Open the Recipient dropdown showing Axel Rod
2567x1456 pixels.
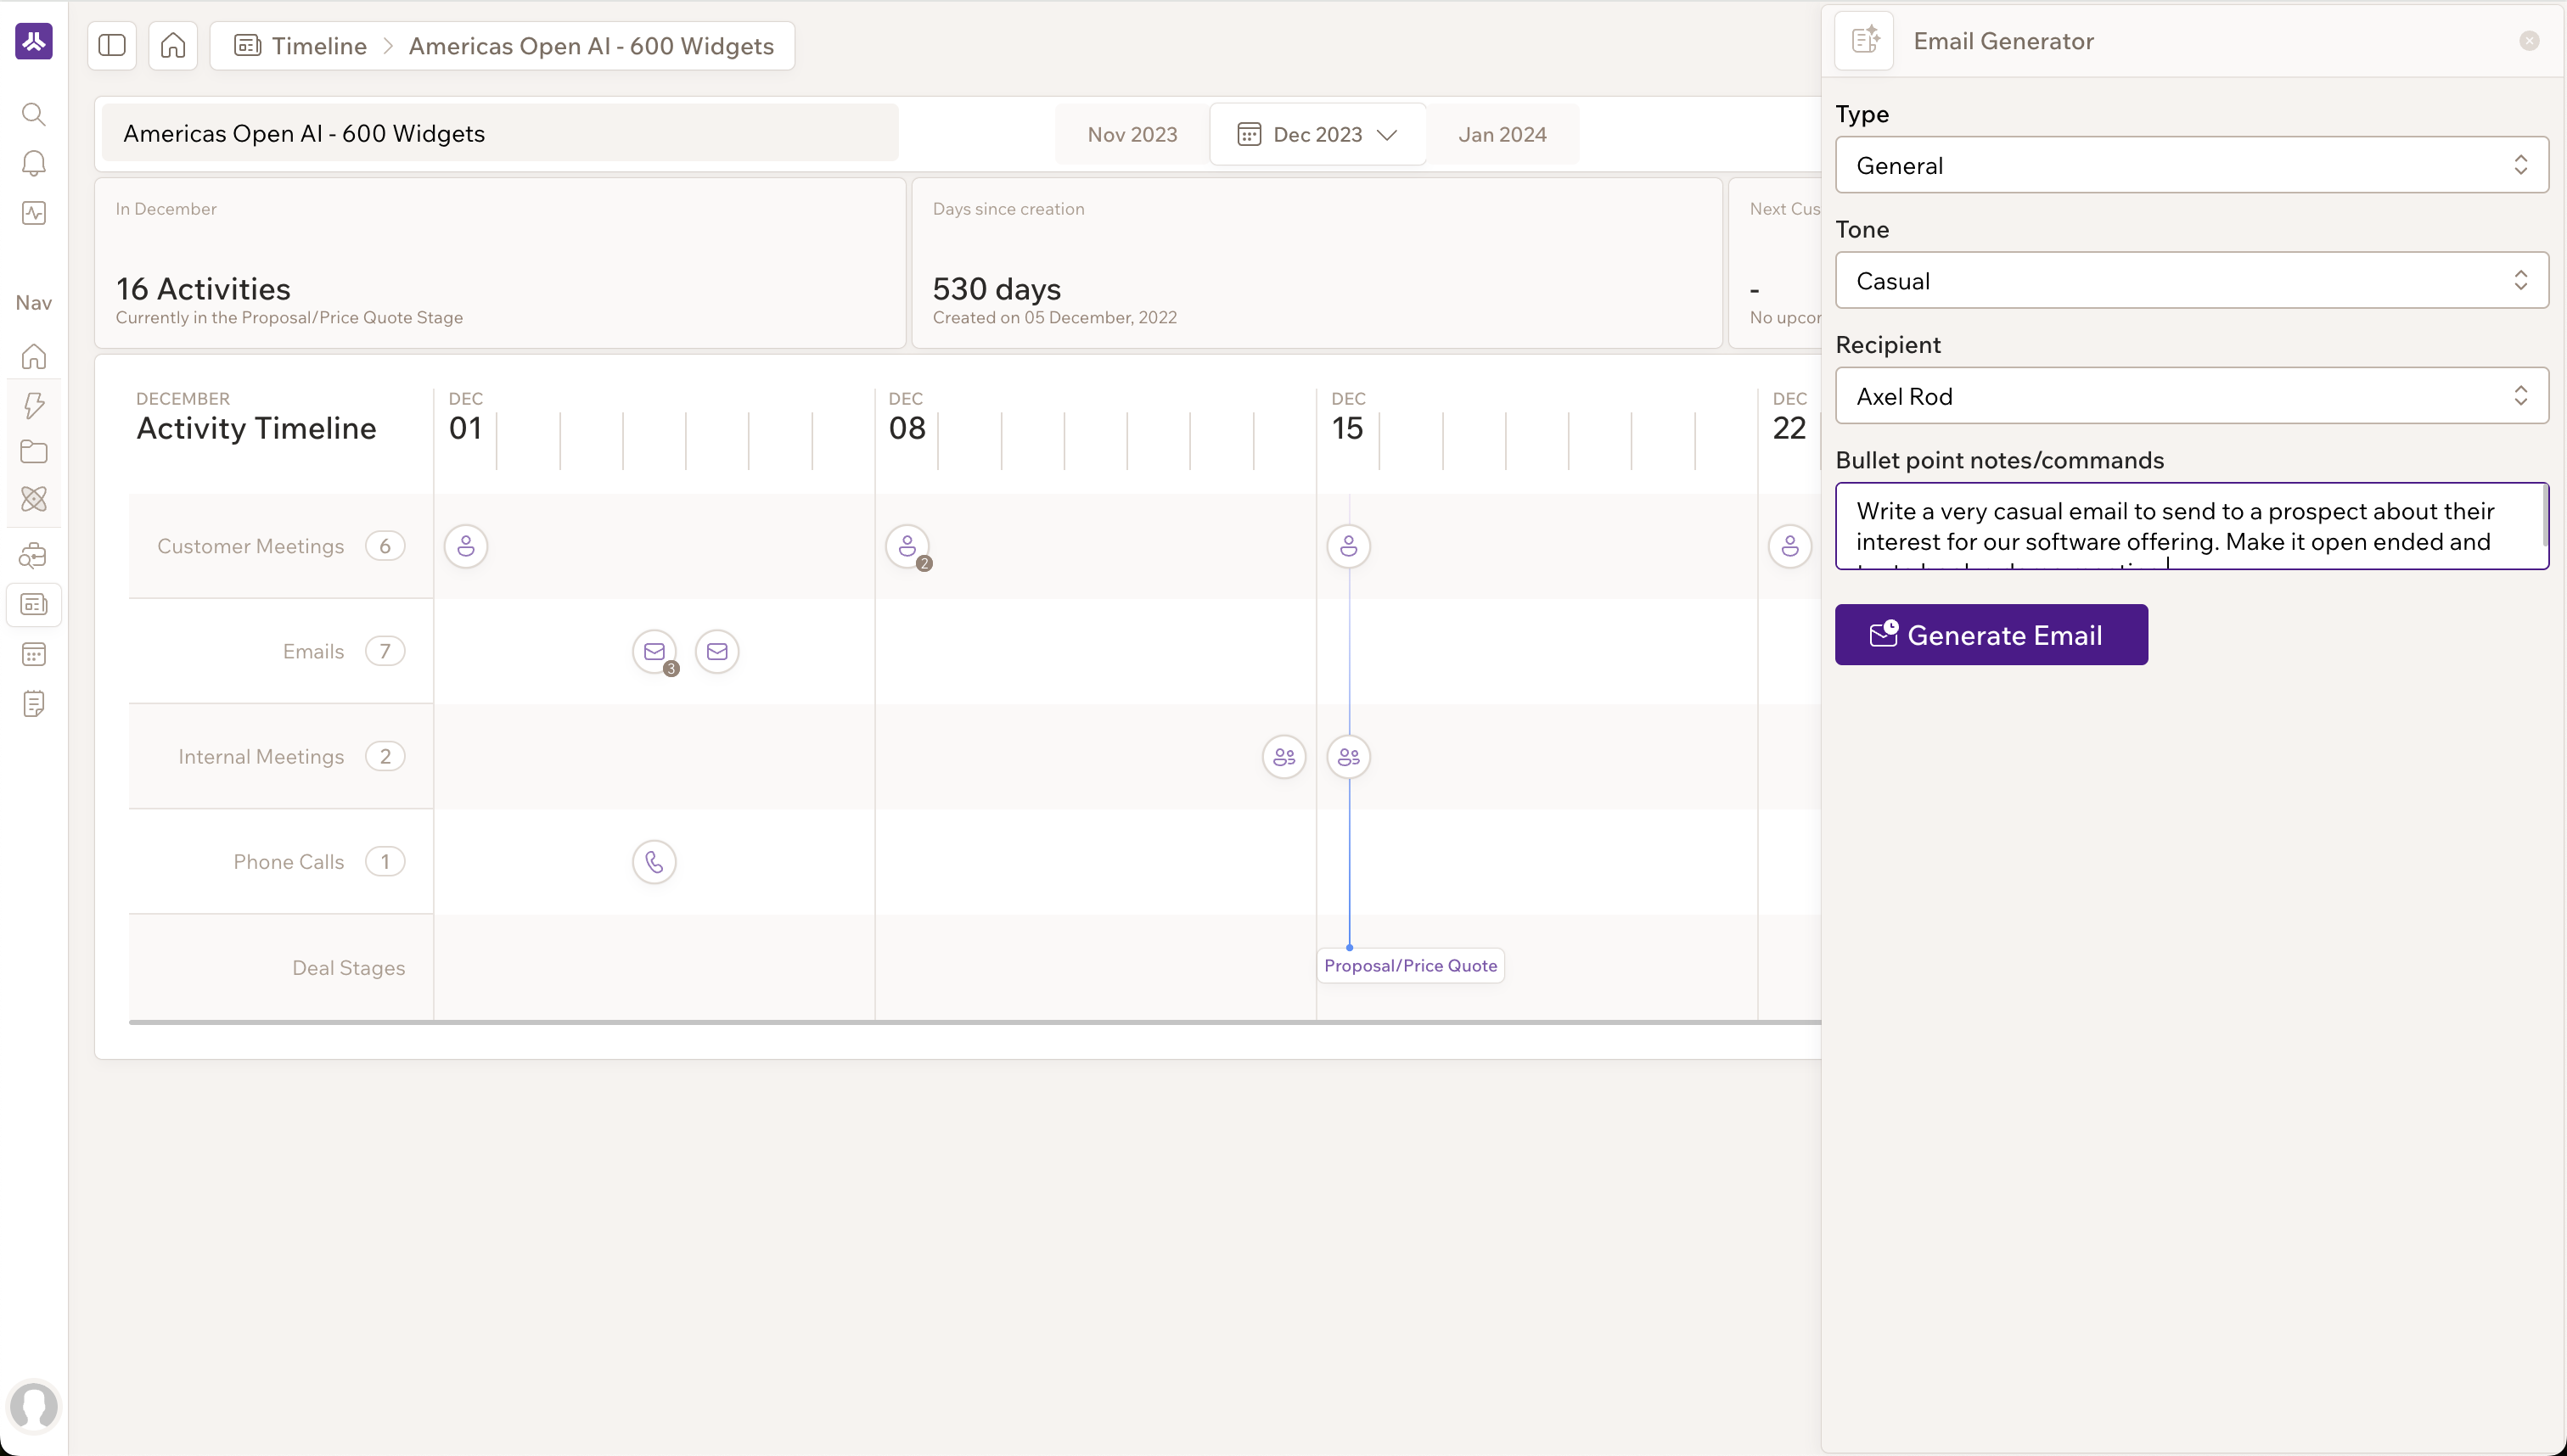[2191, 396]
